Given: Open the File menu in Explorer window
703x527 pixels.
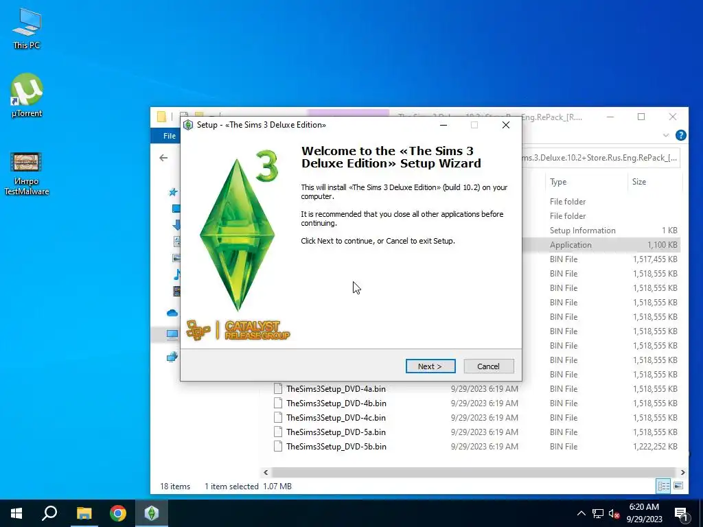Looking at the screenshot, I should point(169,136).
